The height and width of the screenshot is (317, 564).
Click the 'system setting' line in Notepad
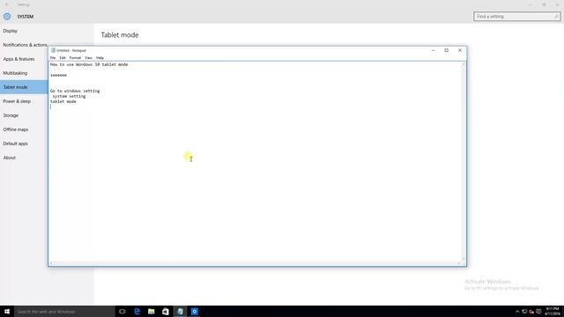click(69, 96)
